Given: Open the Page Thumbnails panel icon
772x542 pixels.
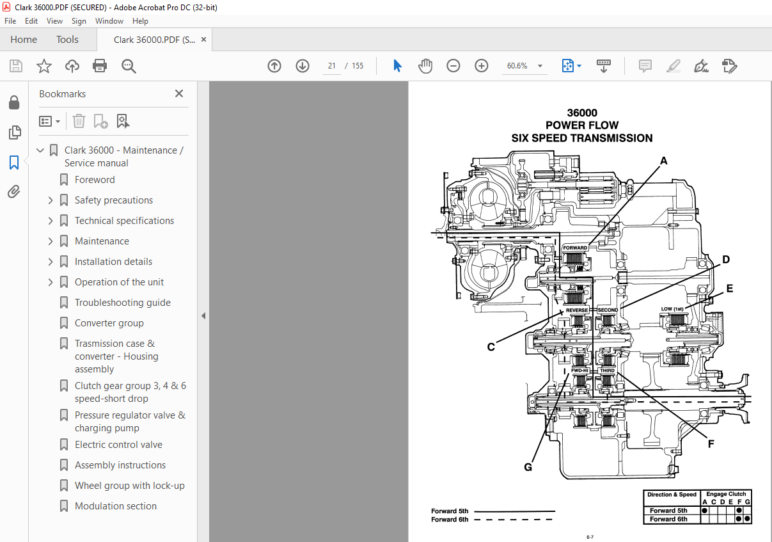Looking at the screenshot, I should [14, 132].
